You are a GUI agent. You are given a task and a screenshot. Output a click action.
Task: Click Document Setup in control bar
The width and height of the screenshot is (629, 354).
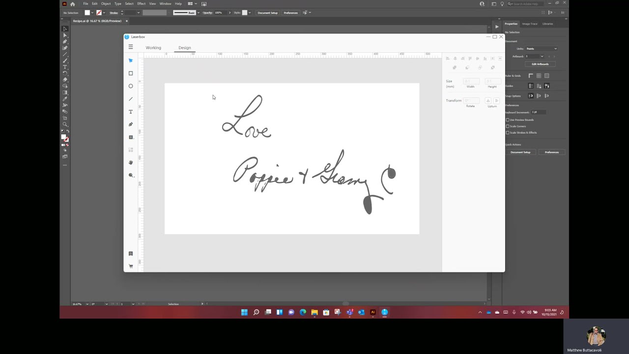[268, 13]
